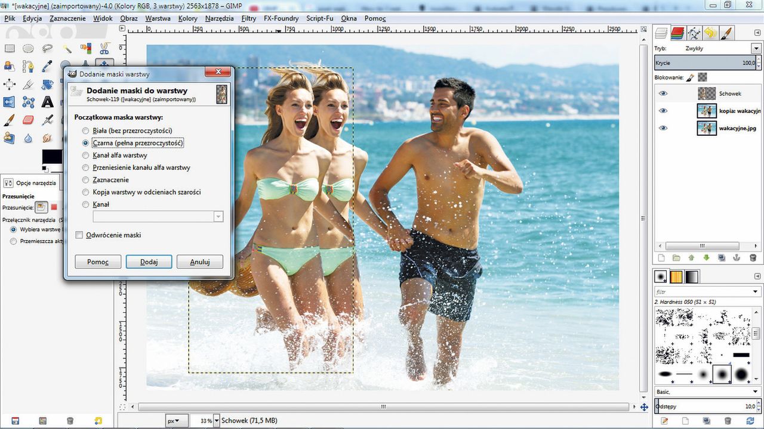The image size is (764, 429).
Task: Select the Ellipse Select tool
Action: 28,48
